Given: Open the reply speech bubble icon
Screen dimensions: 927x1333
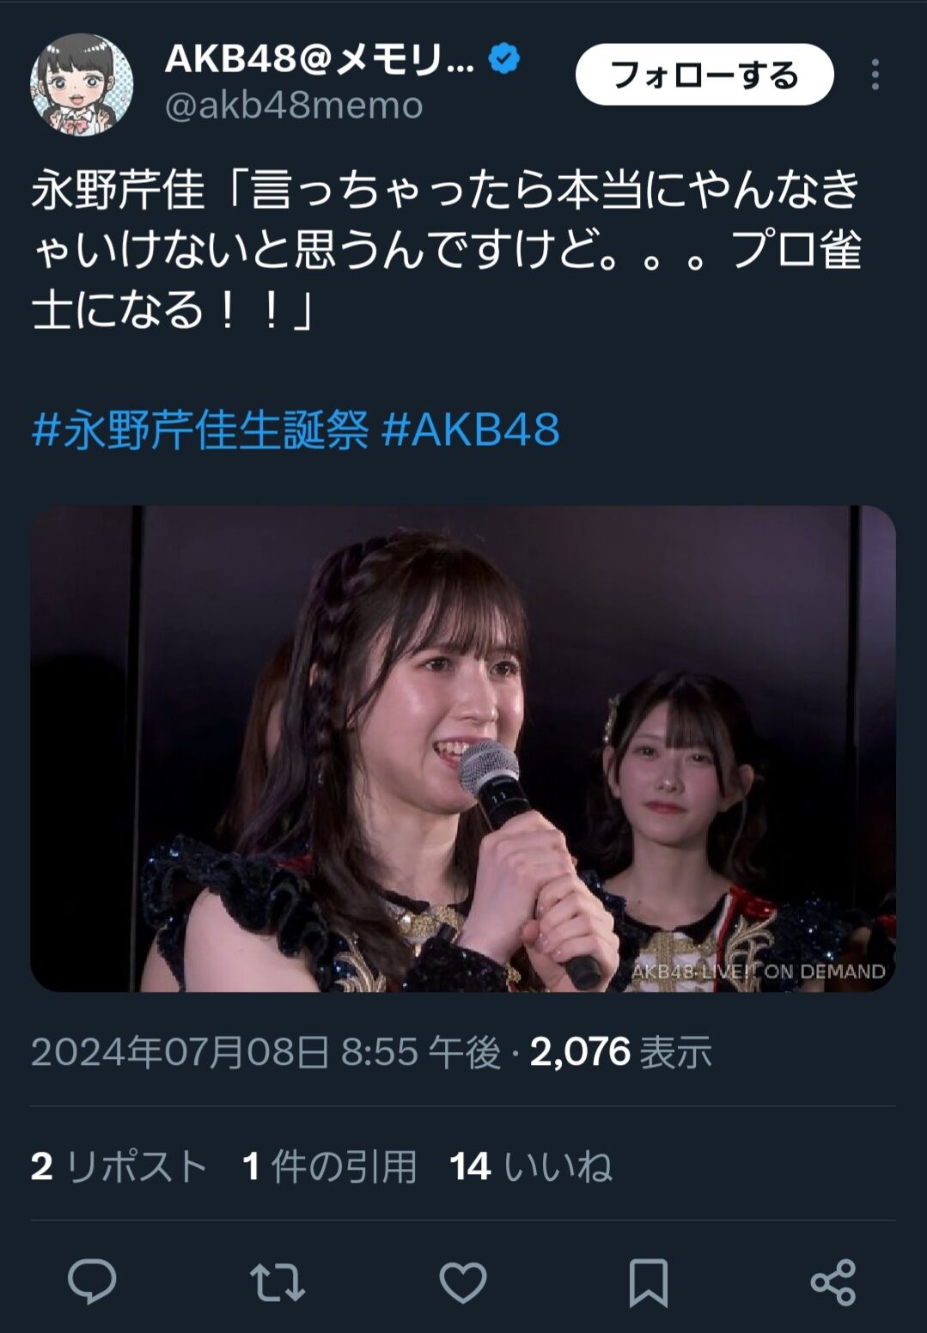Looking at the screenshot, I should [x=92, y=1281].
